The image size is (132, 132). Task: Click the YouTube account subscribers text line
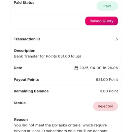pyautogui.click(x=61, y=131)
